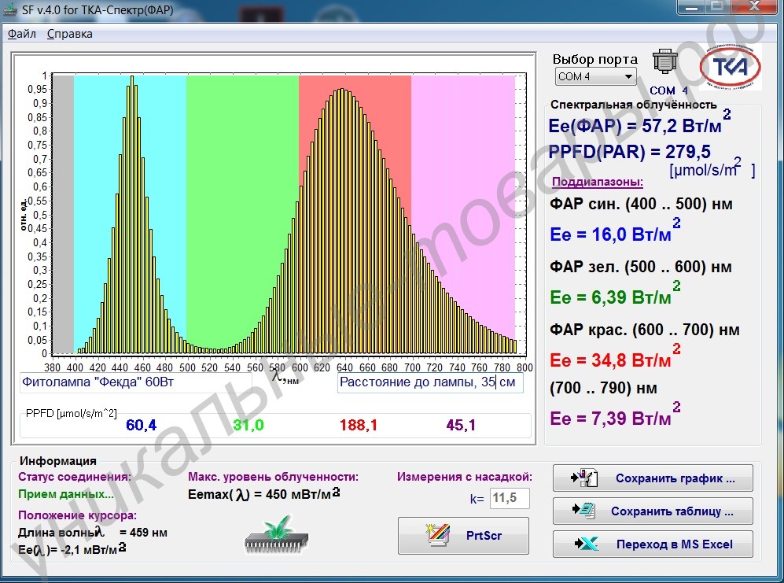Screen dimensions: 784x583
Task: Click the Поддиапазоны link
Action: [x=598, y=182]
